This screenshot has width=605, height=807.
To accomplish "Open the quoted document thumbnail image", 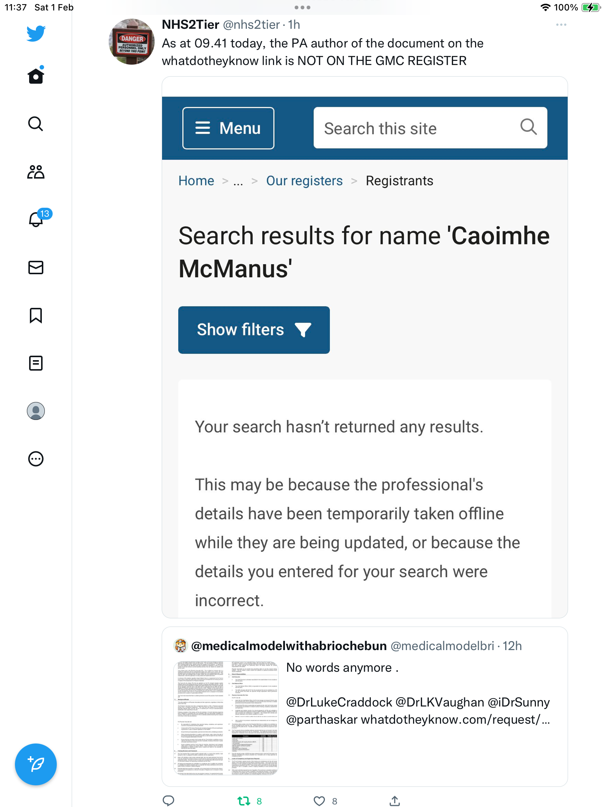I will pyautogui.click(x=226, y=718).
